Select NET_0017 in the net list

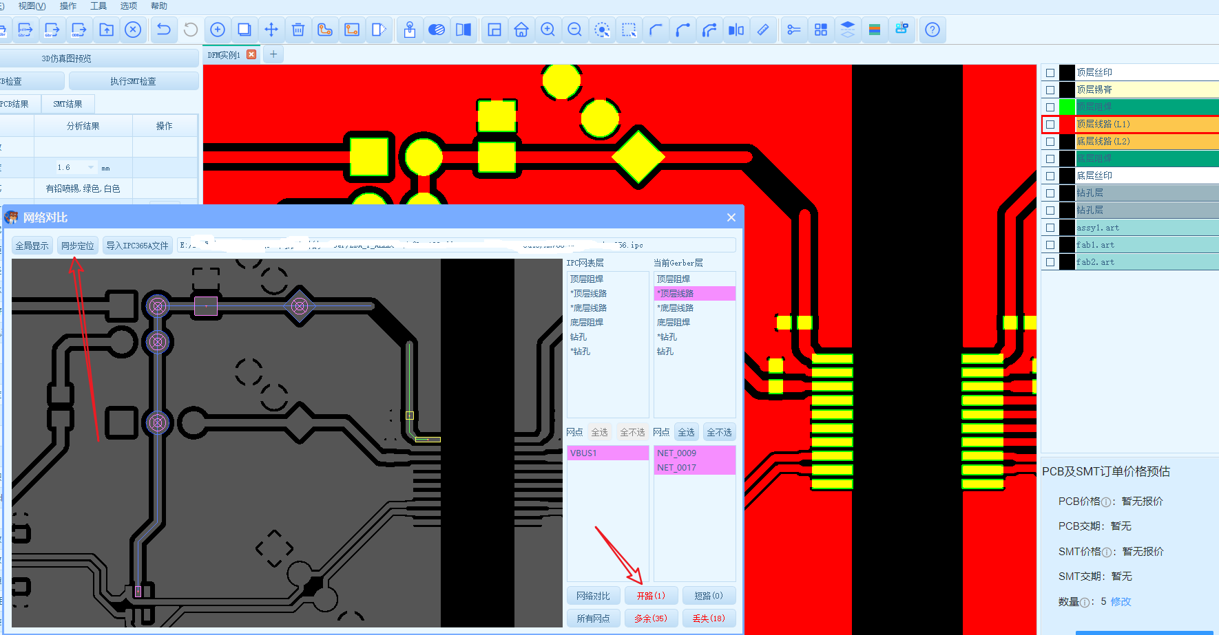click(676, 468)
